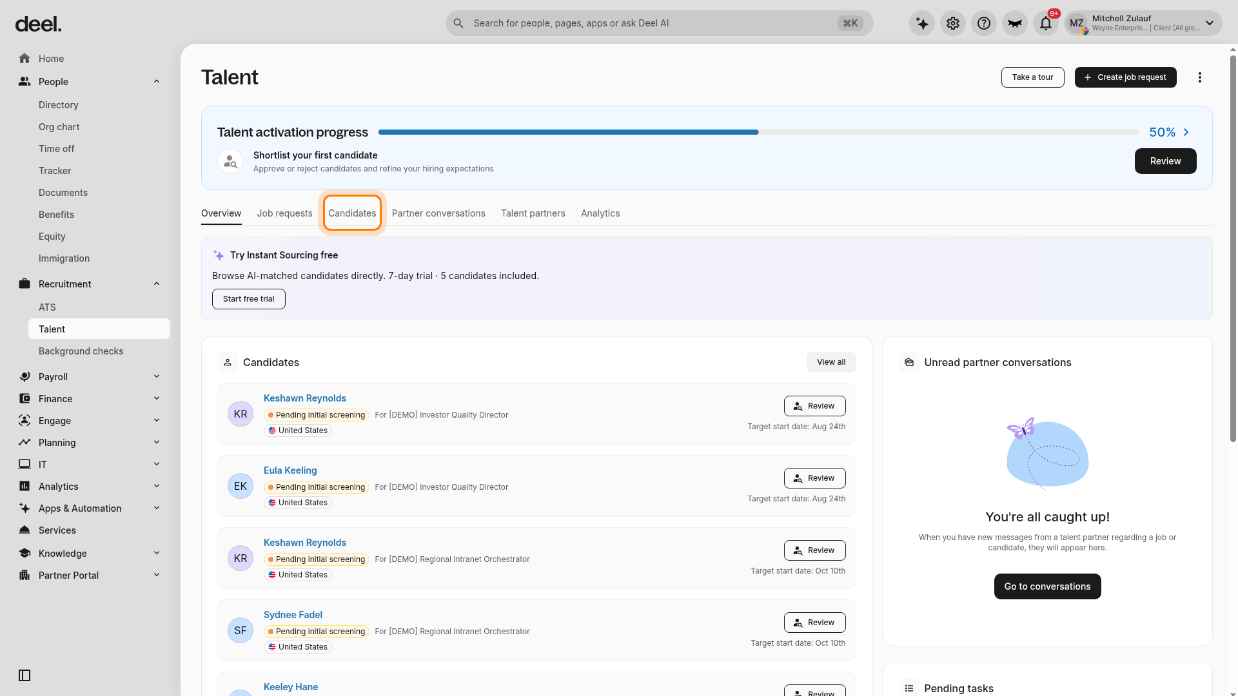Open Eula Keeling's candidate profile link
Screen dimensions: 1238x696
(x=290, y=470)
